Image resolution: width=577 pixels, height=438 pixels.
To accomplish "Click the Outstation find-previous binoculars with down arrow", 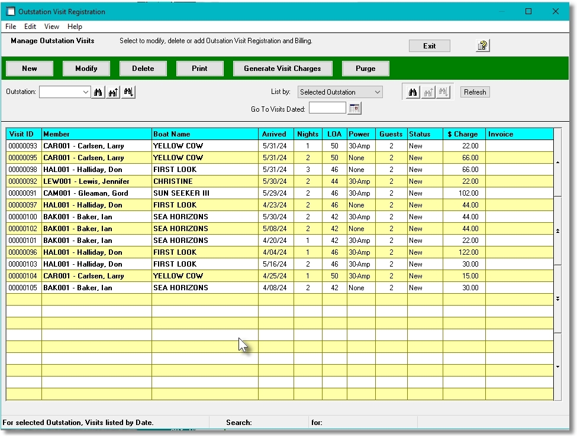I will (128, 92).
